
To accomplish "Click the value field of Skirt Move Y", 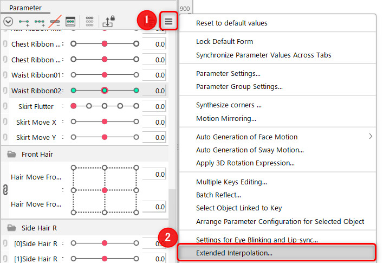I will 154,137.
